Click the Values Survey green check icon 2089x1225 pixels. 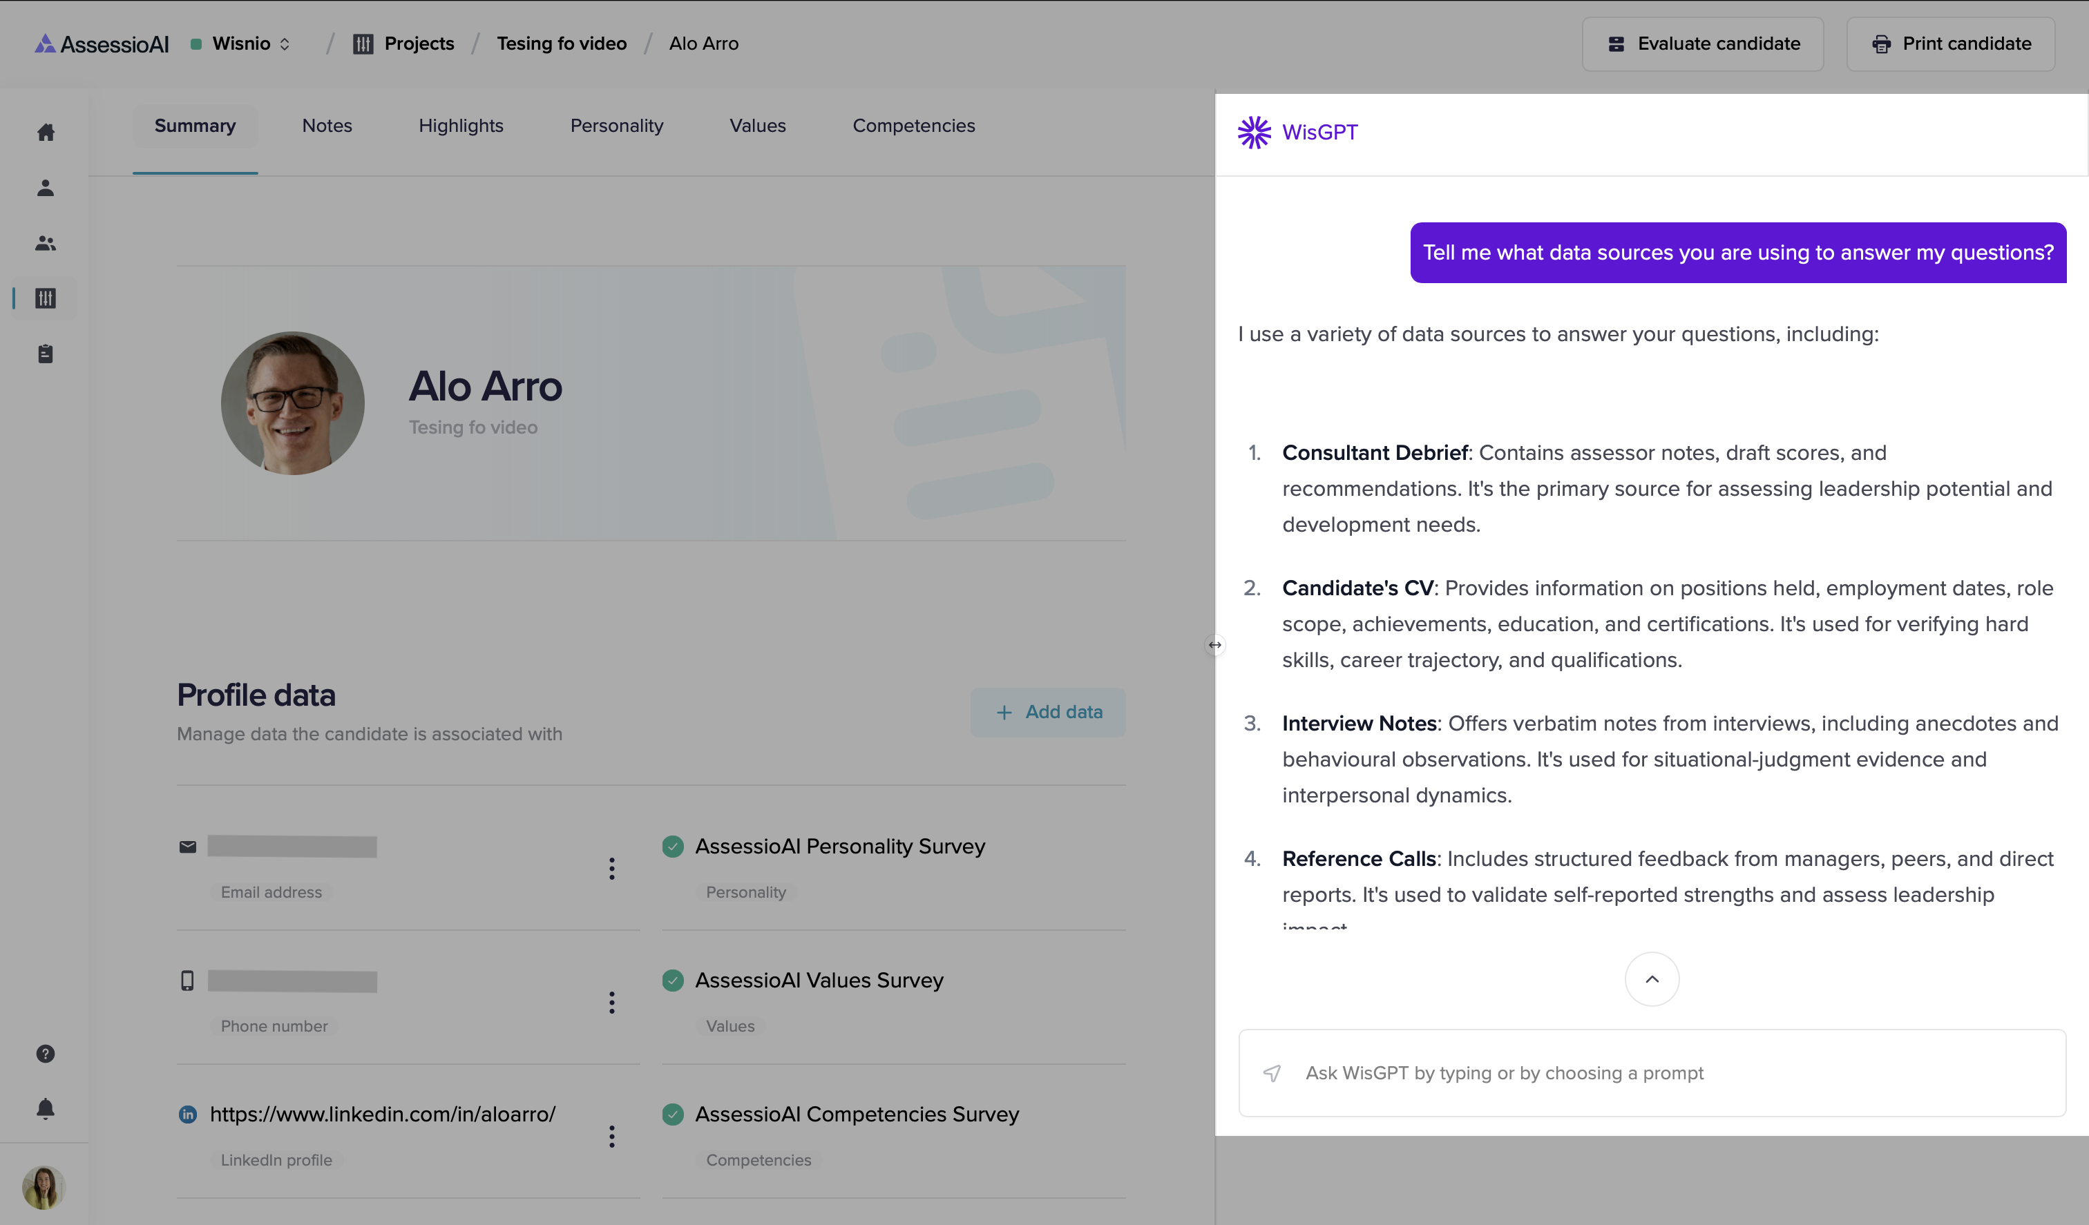pos(673,981)
